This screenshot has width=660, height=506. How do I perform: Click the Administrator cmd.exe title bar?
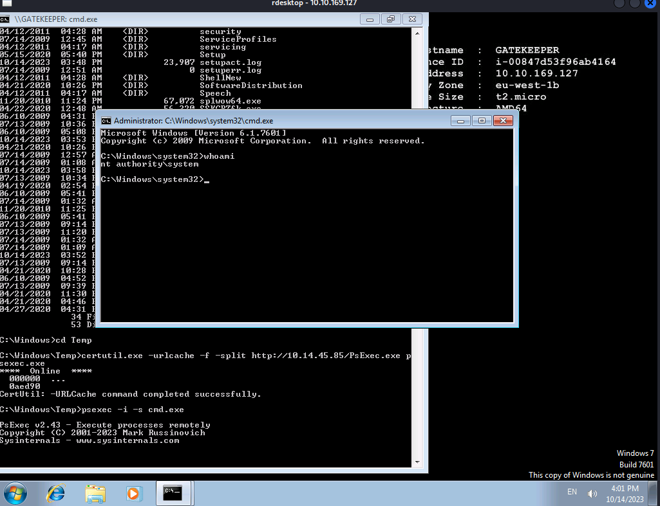278,121
